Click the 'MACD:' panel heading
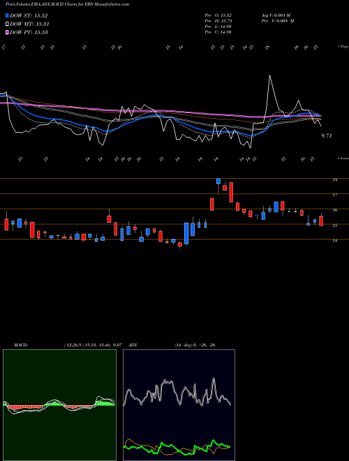The width and height of the screenshot is (349, 461). (20, 345)
